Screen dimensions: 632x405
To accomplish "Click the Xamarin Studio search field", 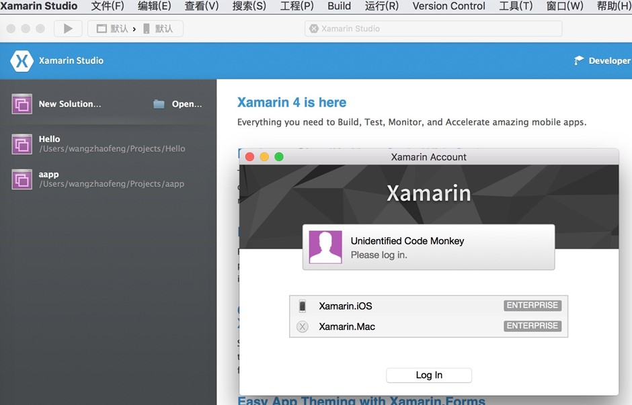I will click(433, 29).
